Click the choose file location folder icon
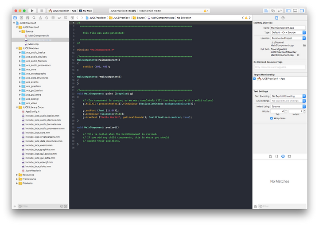The width and height of the screenshot is (319, 226). click(304, 45)
